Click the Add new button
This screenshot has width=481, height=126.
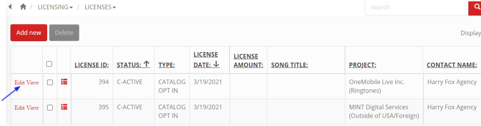tap(29, 33)
